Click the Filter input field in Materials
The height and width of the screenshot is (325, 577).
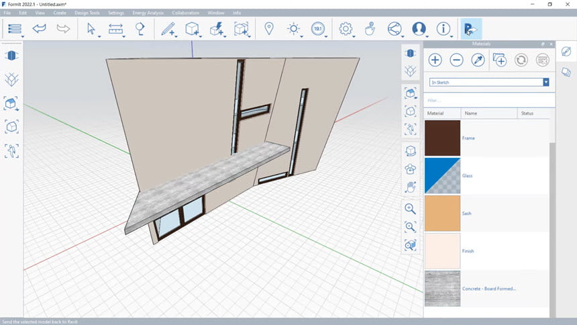[x=489, y=100]
